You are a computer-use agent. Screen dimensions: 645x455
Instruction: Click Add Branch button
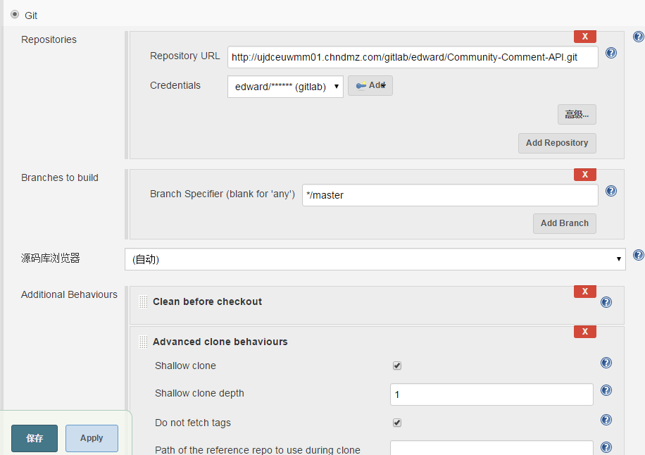pyautogui.click(x=565, y=223)
